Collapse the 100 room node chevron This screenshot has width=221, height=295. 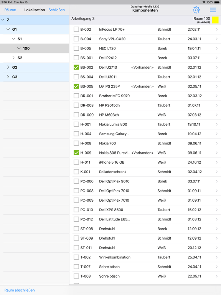[x=19, y=48]
